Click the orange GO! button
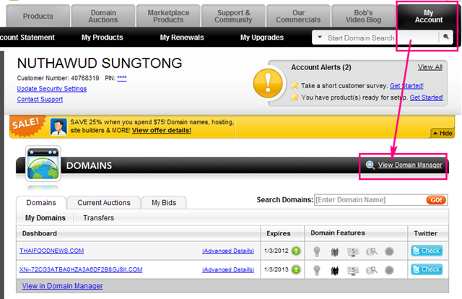 point(436,200)
